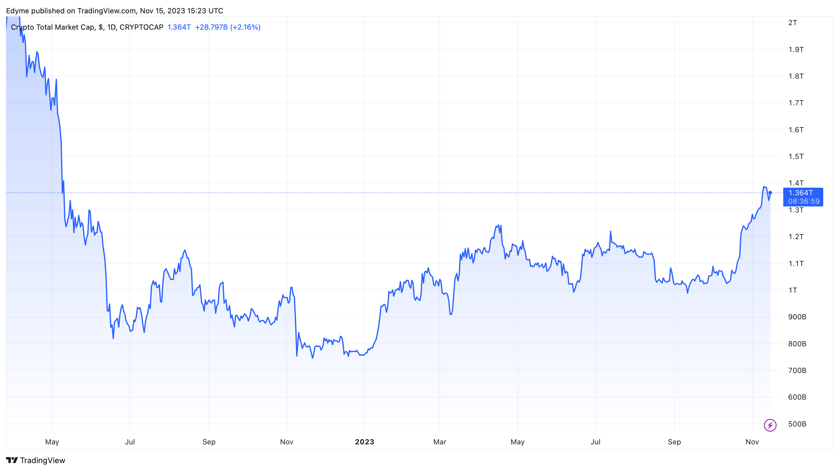Viewport: 839px width, 471px height.
Task: Click the '+28.797B (+2.16%)' change text
Action: 228,27
